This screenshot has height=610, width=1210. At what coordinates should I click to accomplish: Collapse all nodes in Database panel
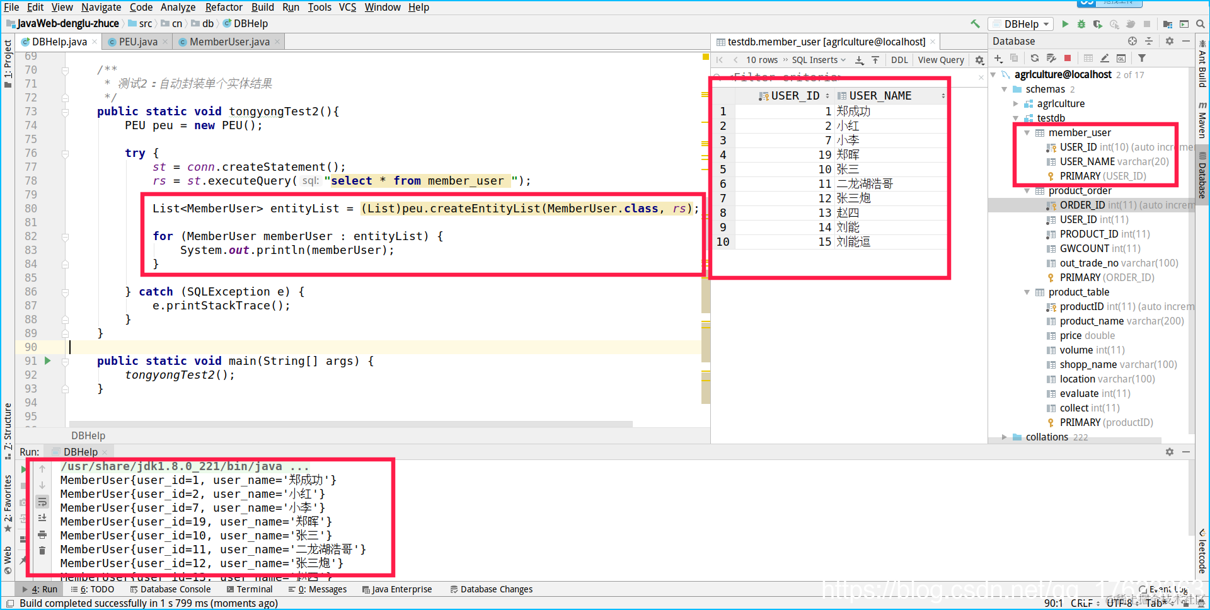tap(1149, 41)
